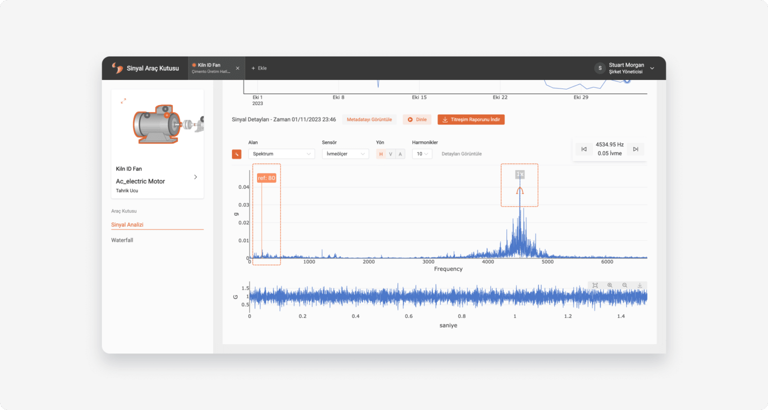Expand the Ac_electric Motor details chevron
This screenshot has width=768, height=410.
pyautogui.click(x=195, y=177)
